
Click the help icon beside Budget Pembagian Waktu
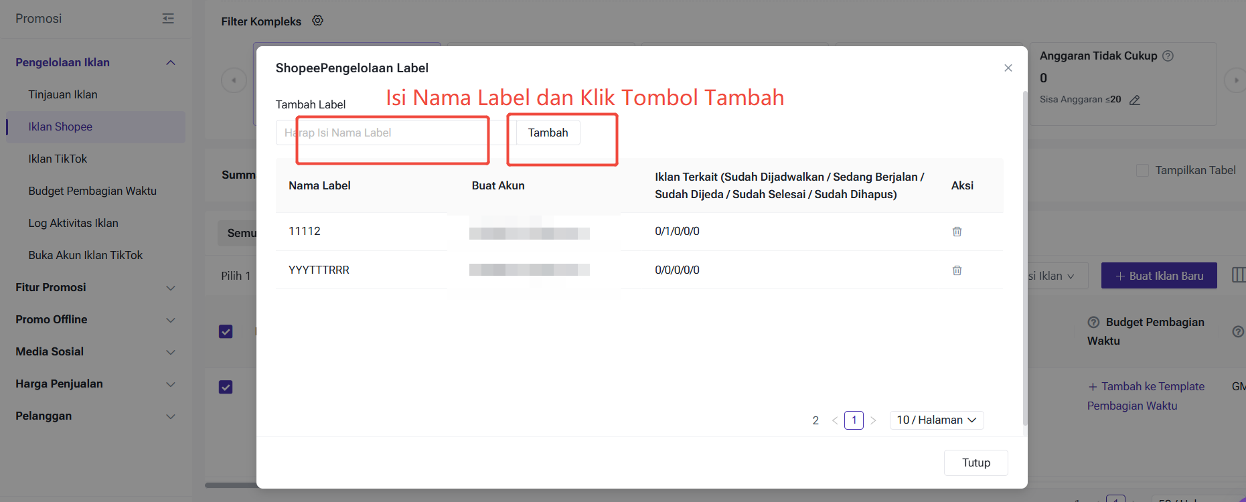click(1094, 323)
